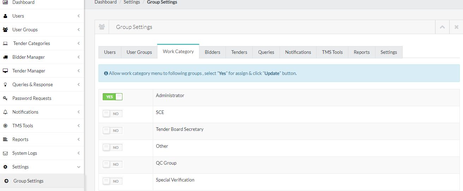Close the Group Settings panel

(456, 27)
